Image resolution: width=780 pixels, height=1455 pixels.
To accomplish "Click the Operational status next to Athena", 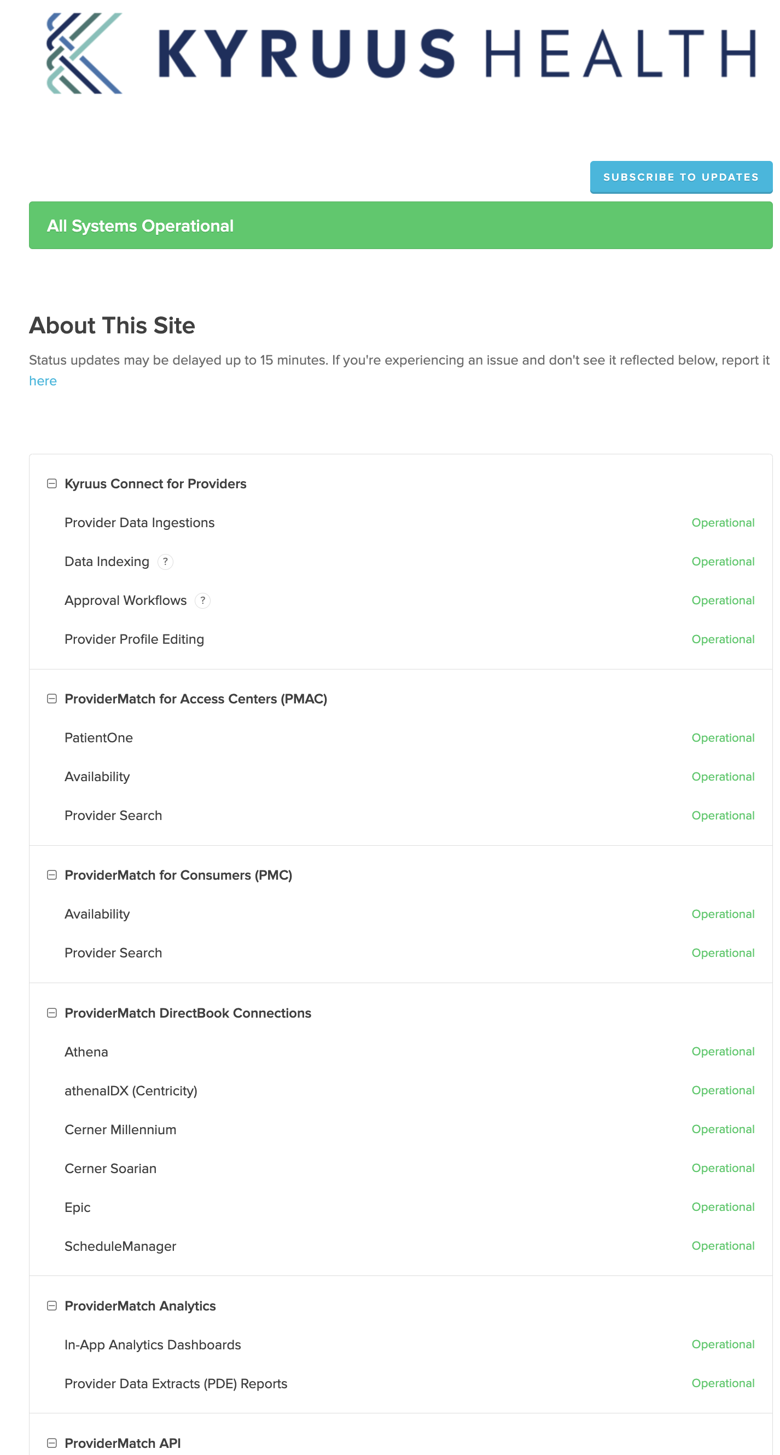I will click(723, 1051).
